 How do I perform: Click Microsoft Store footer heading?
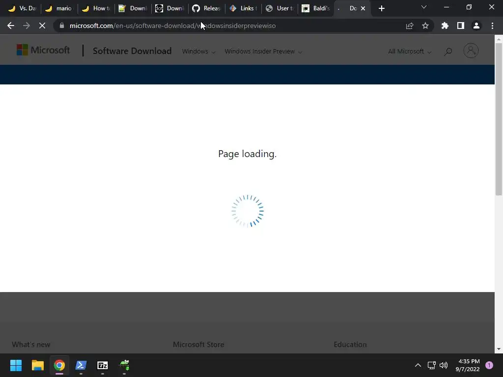point(198,344)
